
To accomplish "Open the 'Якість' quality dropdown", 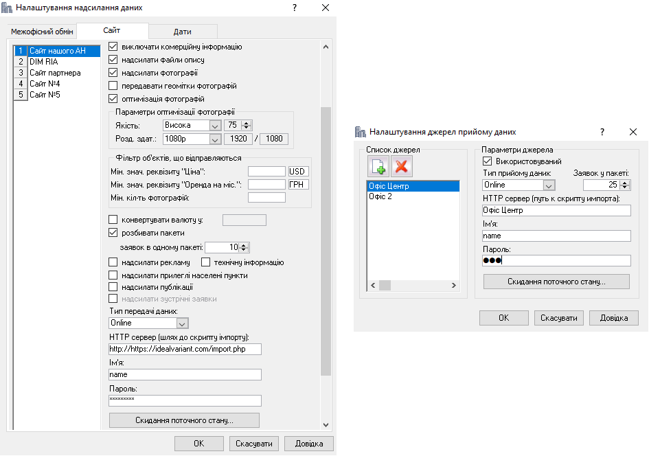I will pyautogui.click(x=214, y=126).
